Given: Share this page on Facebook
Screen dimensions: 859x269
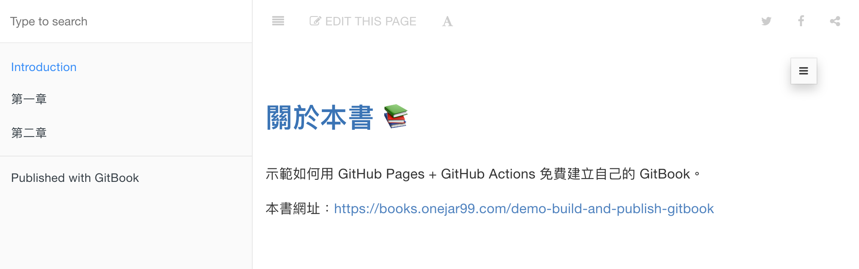Looking at the screenshot, I should 801,21.
